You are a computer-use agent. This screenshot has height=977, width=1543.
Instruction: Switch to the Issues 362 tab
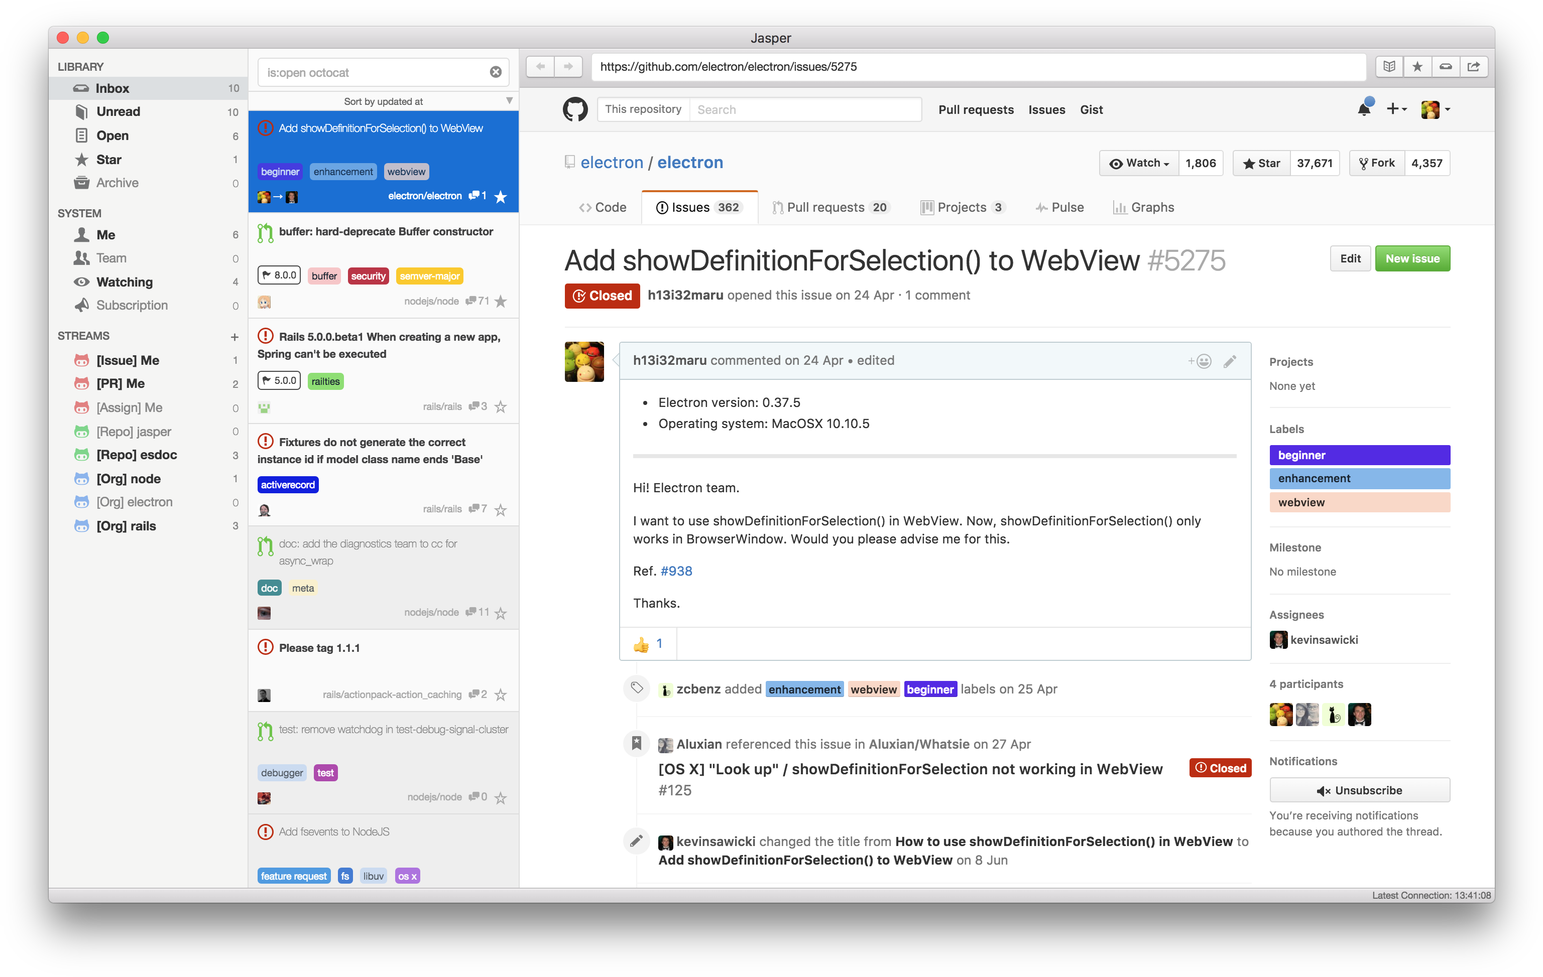699,207
